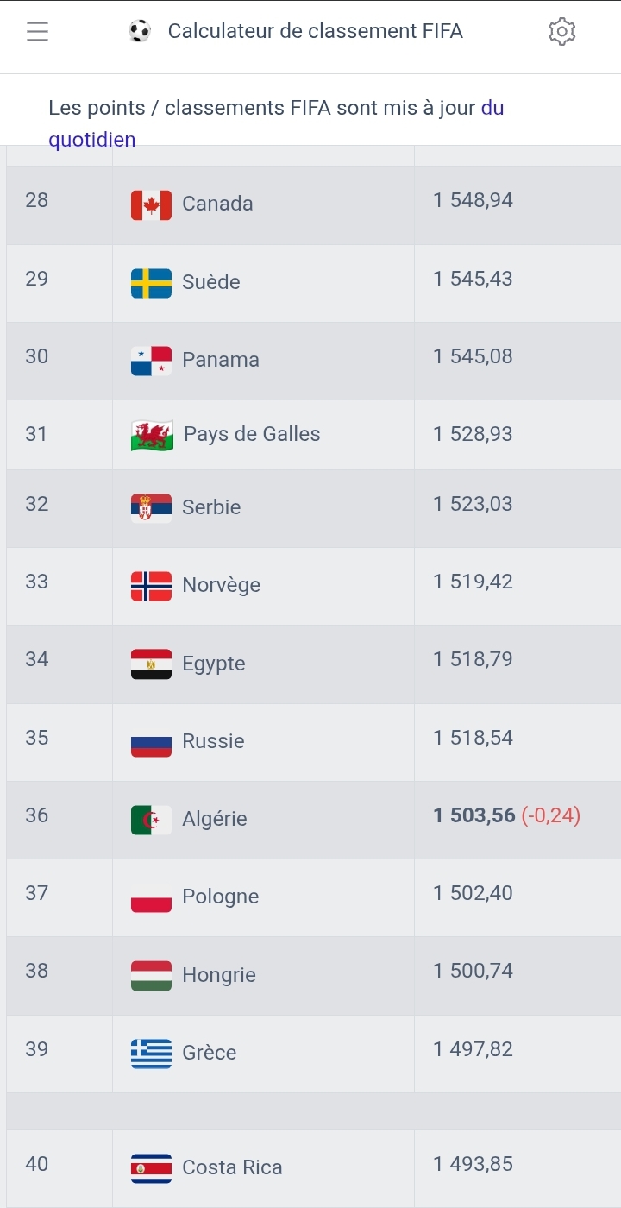Click the Russie team name
The height and width of the screenshot is (1208, 621).
[x=213, y=741]
